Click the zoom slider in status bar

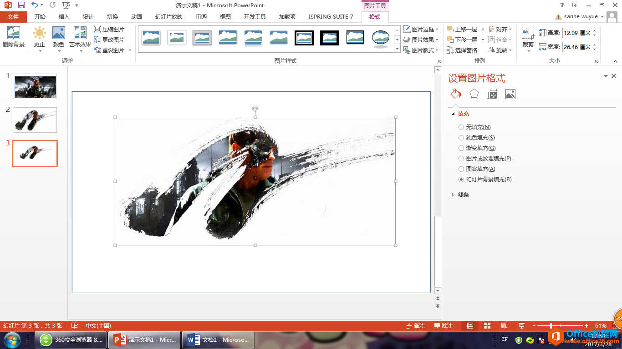coord(551,326)
